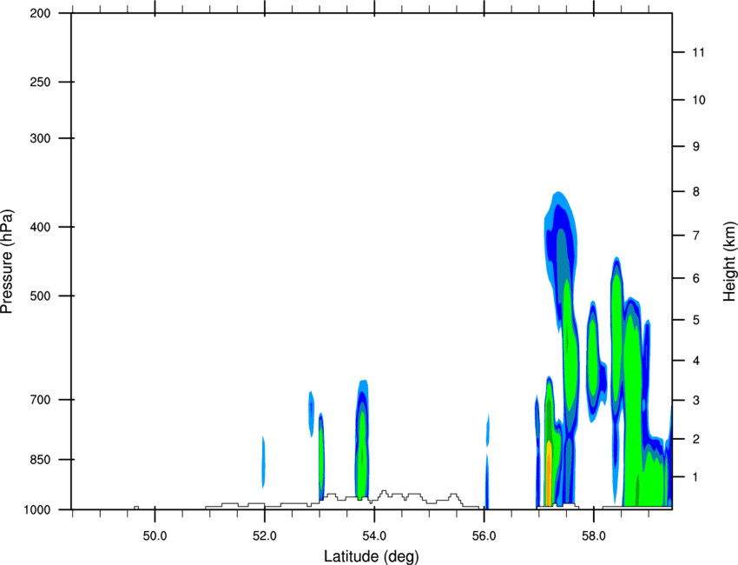The width and height of the screenshot is (738, 565).
Task: Click the 2 km height label
Action: 695,439
